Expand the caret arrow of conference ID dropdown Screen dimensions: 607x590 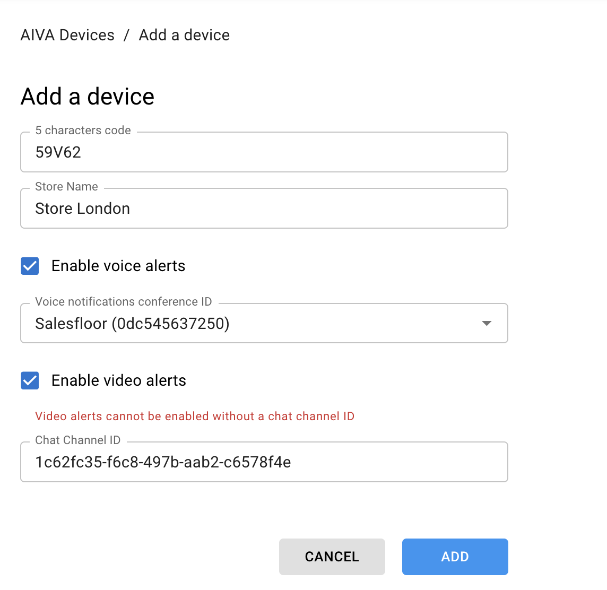click(486, 323)
